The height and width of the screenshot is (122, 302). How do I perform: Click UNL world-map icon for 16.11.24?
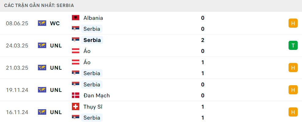tap(42, 112)
